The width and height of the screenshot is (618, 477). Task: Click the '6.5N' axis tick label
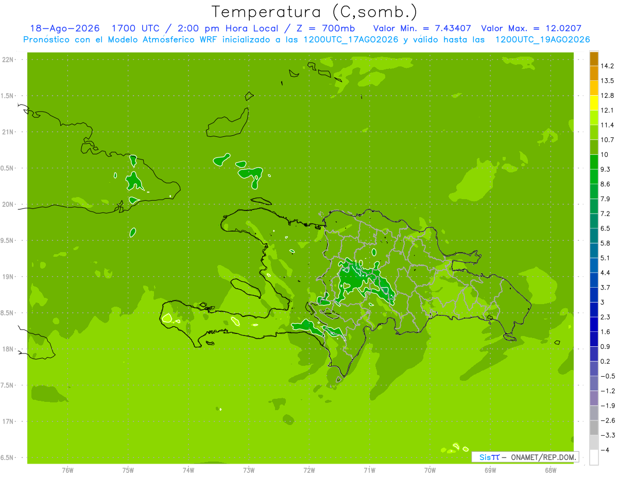pyautogui.click(x=8, y=457)
